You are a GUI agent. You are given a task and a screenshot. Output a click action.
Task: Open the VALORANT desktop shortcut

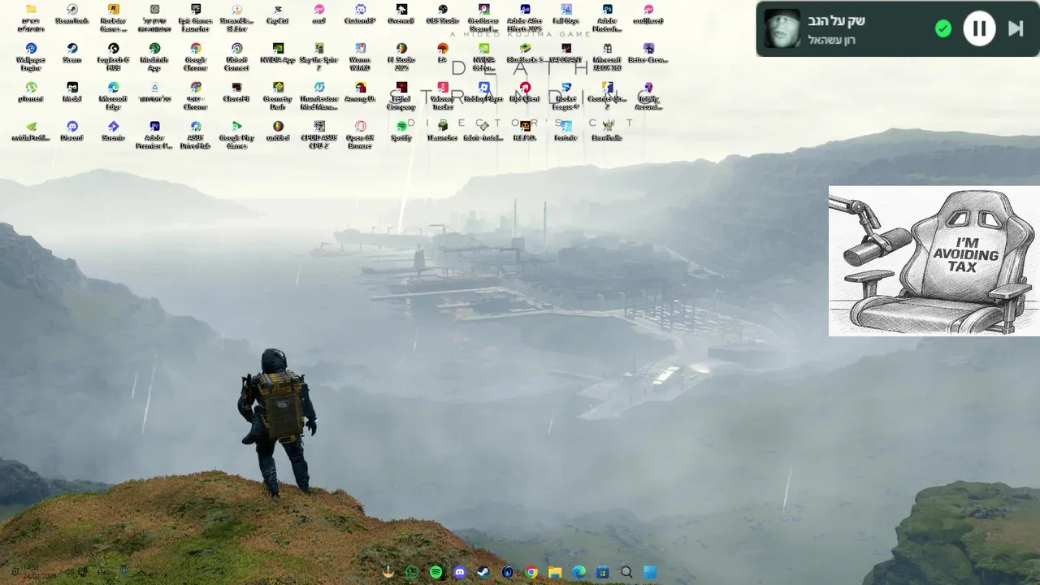click(566, 52)
